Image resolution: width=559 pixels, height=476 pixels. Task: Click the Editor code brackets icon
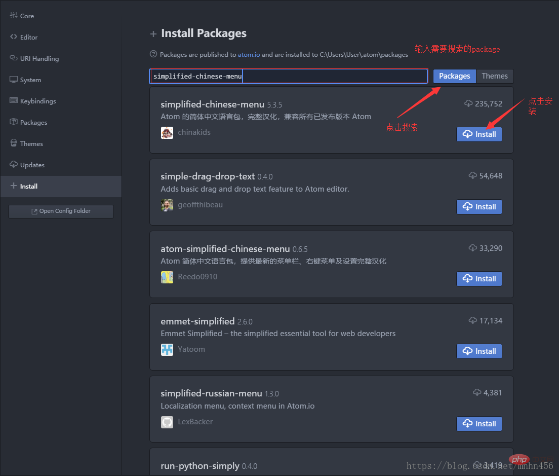(14, 36)
